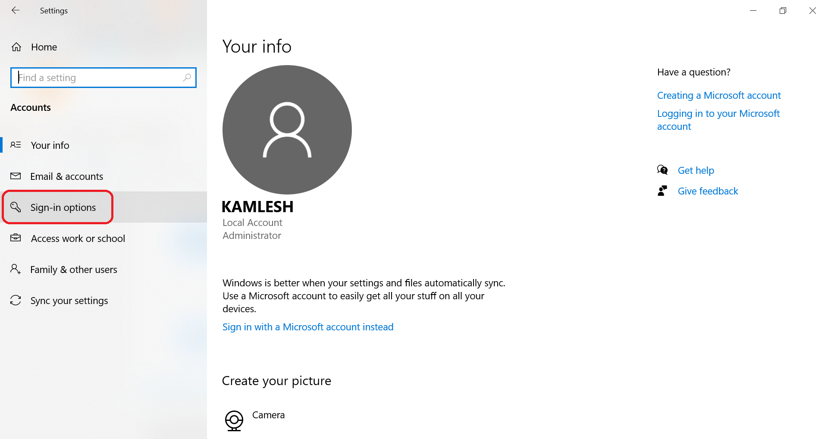Click the Get help chat bubble icon
The width and height of the screenshot is (828, 439).
pyautogui.click(x=663, y=170)
